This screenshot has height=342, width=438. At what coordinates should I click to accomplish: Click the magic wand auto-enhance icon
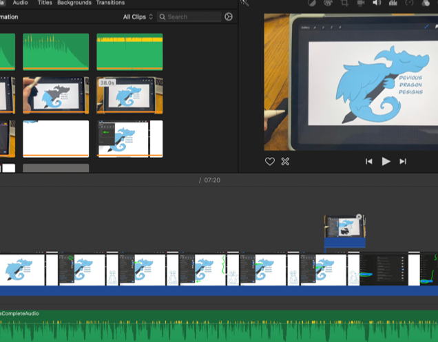244,3
